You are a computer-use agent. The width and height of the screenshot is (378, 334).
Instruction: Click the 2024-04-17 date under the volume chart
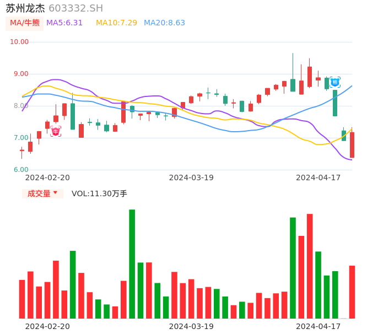tap(318, 326)
